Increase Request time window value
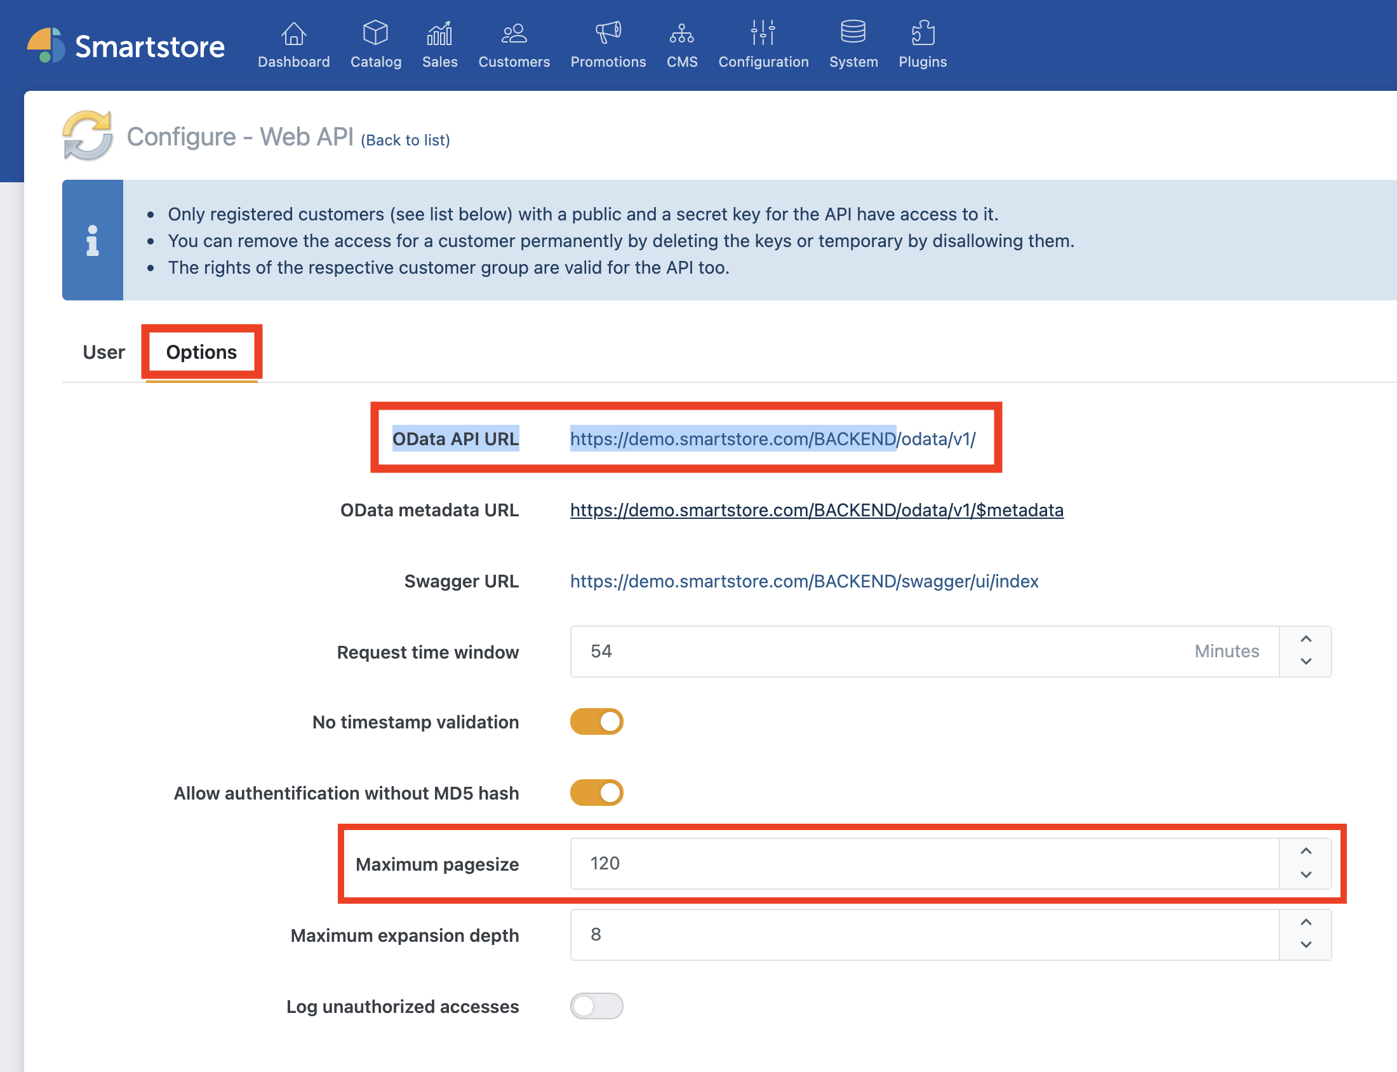The height and width of the screenshot is (1072, 1397). tap(1306, 640)
